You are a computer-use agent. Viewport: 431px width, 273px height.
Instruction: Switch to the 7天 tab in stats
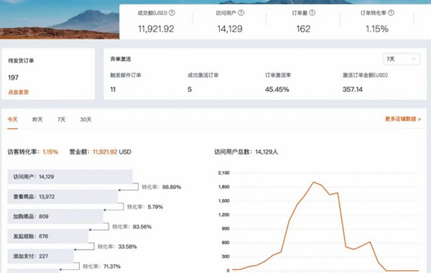point(61,119)
